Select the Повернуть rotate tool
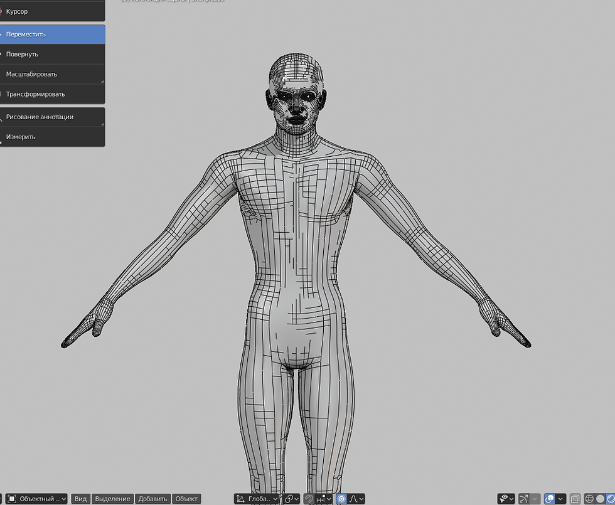 pos(52,54)
